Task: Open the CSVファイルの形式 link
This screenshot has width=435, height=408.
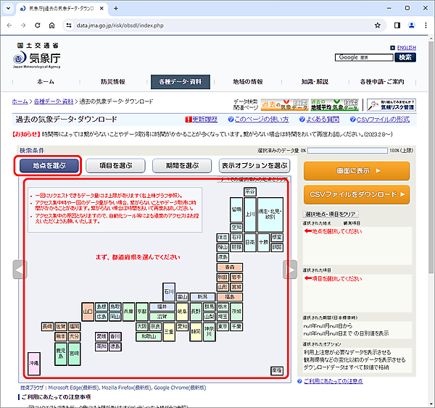Action: pyautogui.click(x=383, y=120)
